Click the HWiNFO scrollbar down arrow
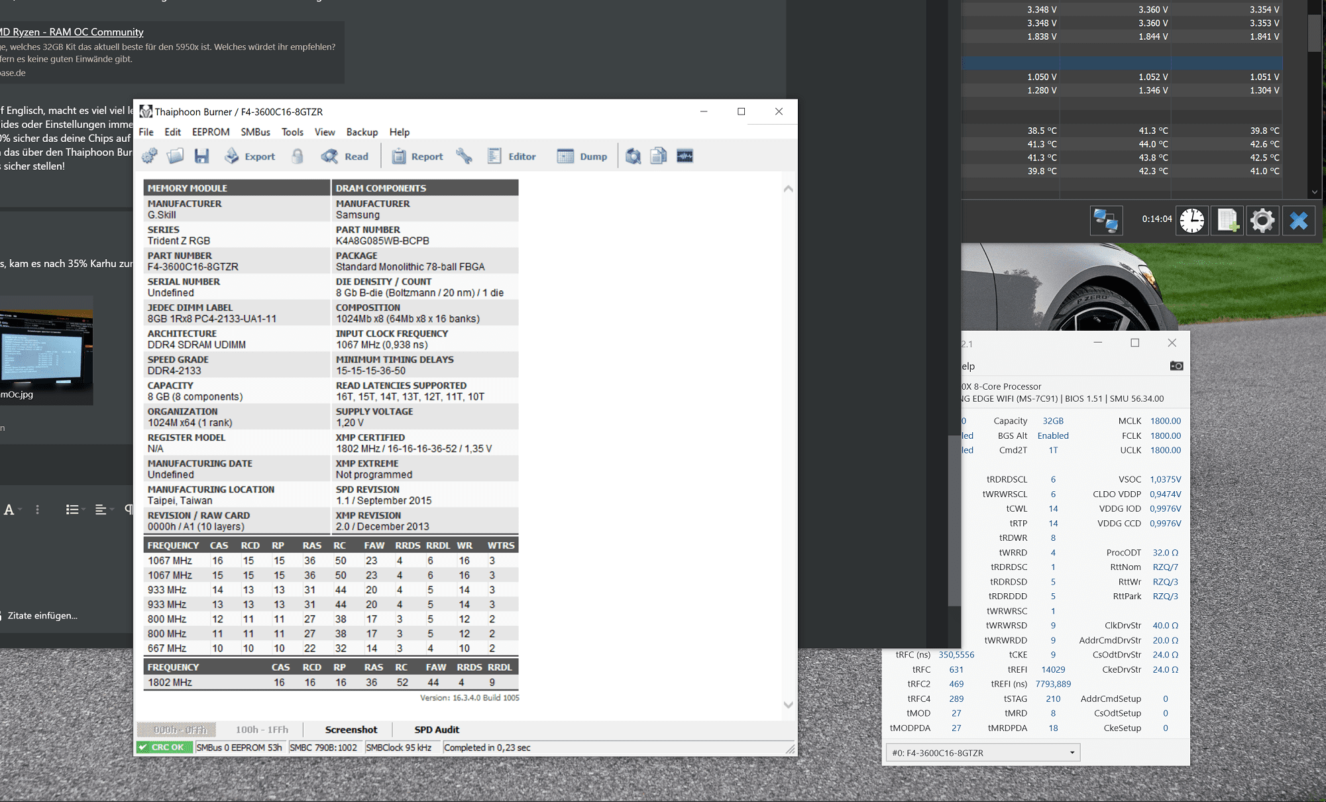Image resolution: width=1326 pixels, height=802 pixels. click(x=1315, y=192)
